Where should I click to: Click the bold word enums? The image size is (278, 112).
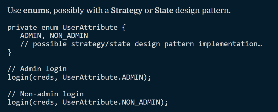tap(36, 11)
